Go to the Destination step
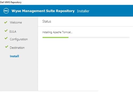Image resolution: width=133 pixels, height=99 pixels. point(17,48)
